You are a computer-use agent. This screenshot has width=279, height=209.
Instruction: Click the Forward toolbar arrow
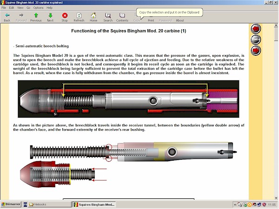[x=21, y=17]
